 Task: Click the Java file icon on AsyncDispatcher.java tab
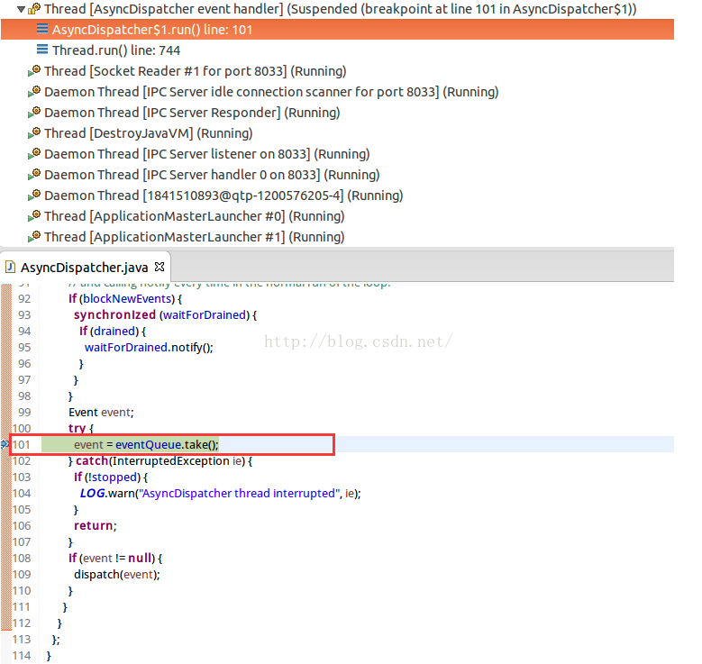click(x=10, y=267)
